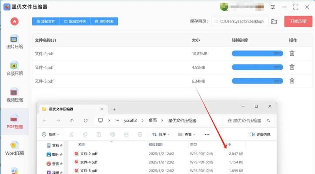
Task: Delete 文件-5.pdf from compressor list
Action: coord(292,81)
